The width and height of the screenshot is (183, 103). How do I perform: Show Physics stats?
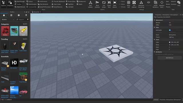point(168,7)
